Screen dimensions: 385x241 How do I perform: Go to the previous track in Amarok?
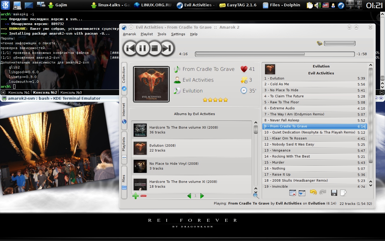point(130,48)
